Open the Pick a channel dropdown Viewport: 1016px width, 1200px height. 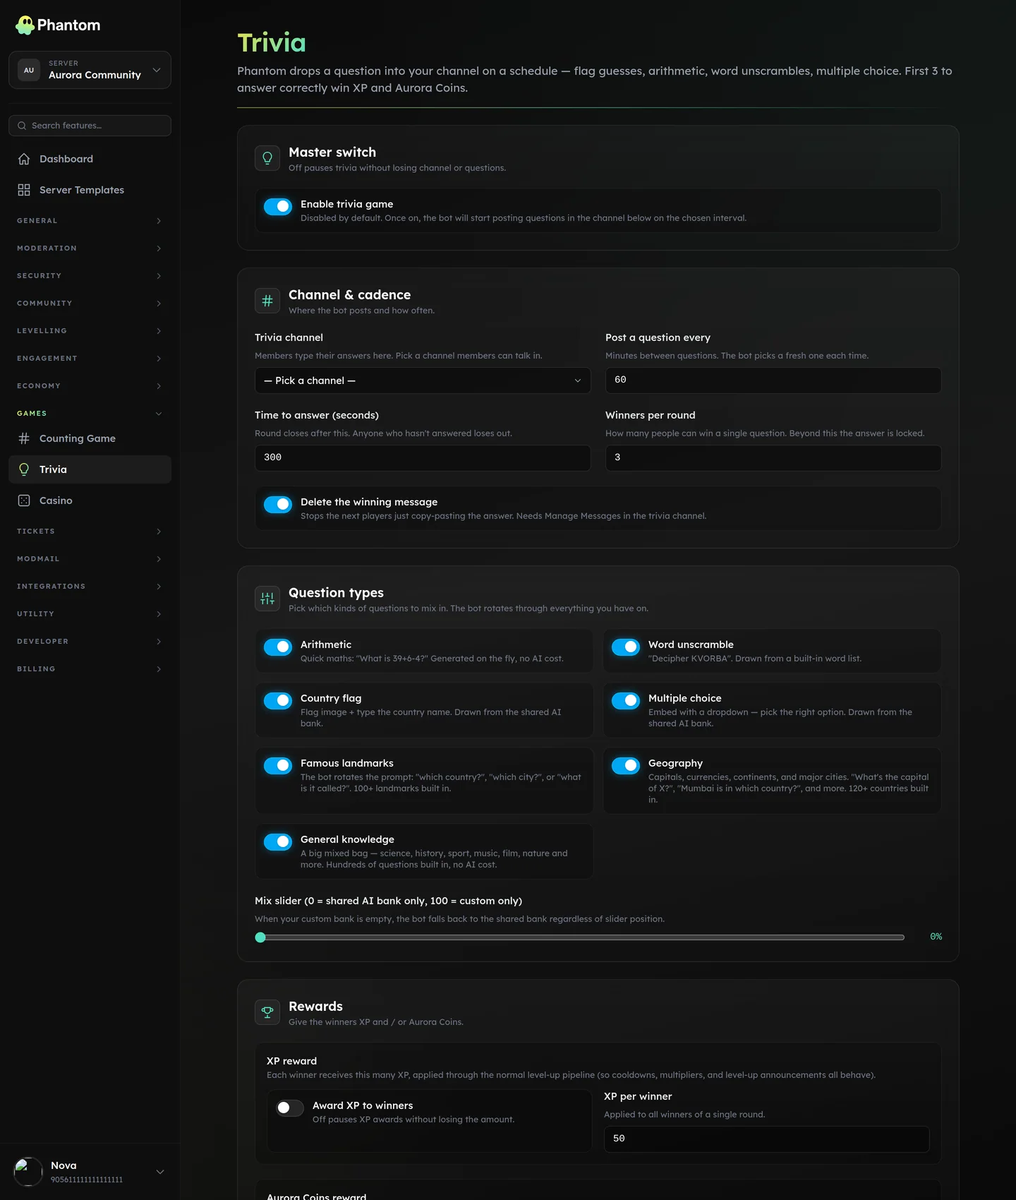(423, 380)
